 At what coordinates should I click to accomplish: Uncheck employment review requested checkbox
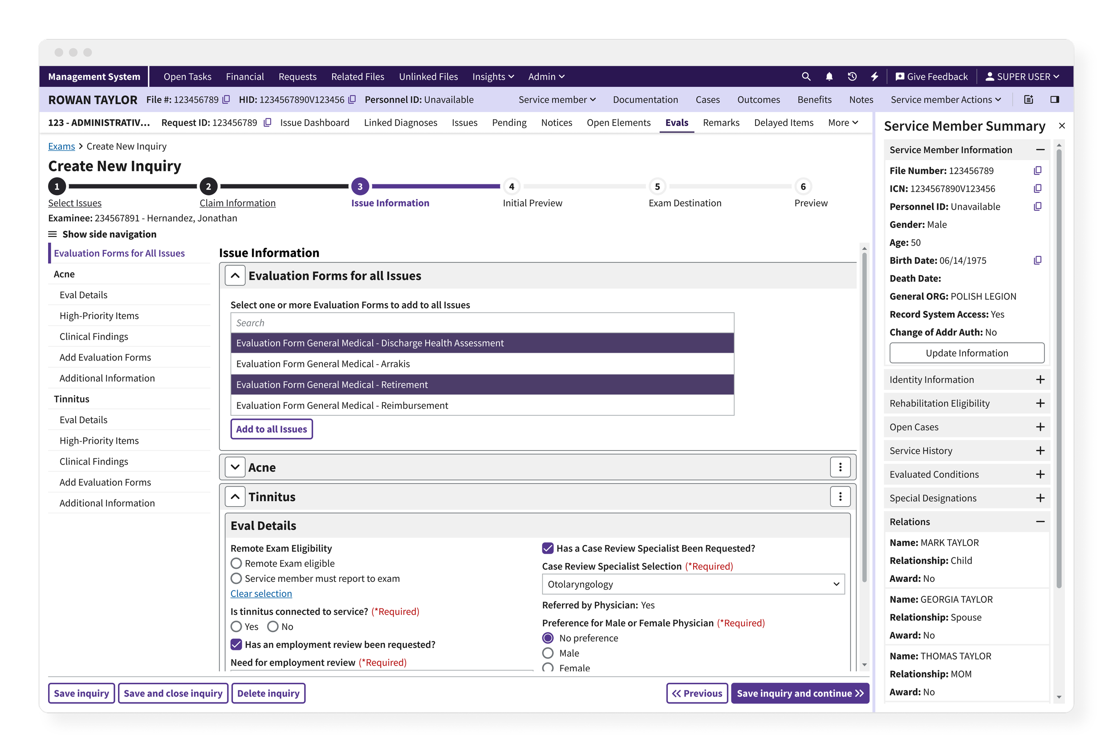point(236,645)
